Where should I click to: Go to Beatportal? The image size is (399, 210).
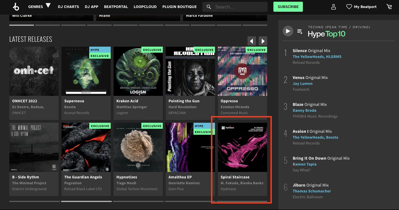click(116, 7)
